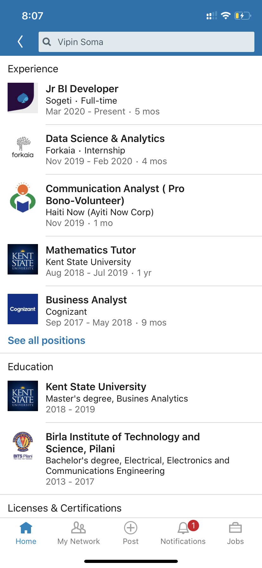Select the Mathematics Tutor position
Viewport: 262px width, 568px height.
[91, 250]
